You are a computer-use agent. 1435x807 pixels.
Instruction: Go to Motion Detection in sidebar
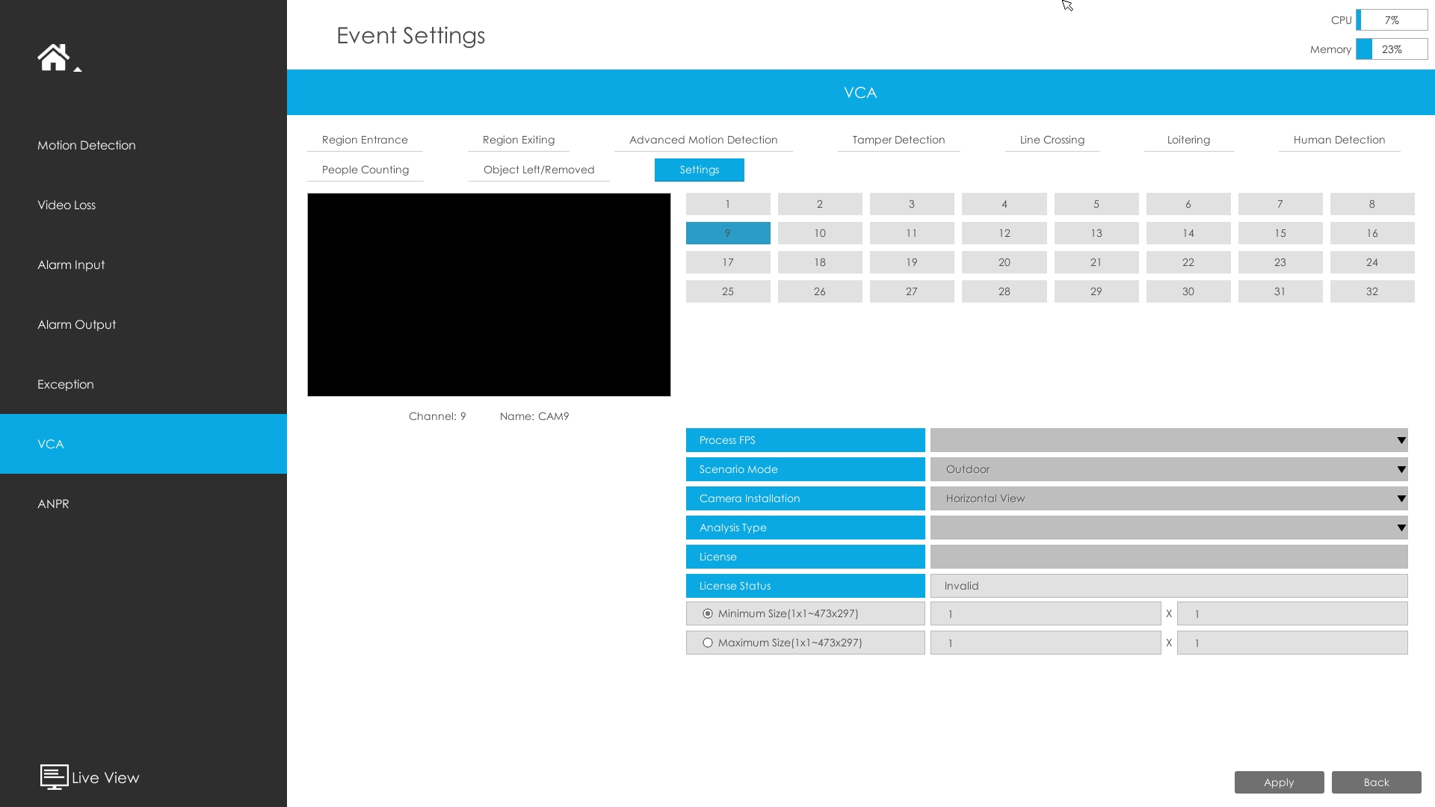coord(87,145)
